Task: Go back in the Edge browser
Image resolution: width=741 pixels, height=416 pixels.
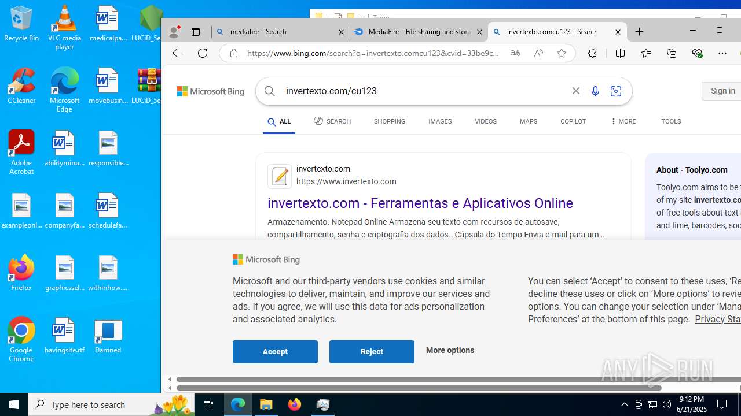Action: click(x=177, y=53)
